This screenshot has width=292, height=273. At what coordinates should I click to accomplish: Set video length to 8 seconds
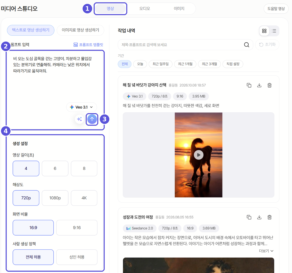(84, 168)
